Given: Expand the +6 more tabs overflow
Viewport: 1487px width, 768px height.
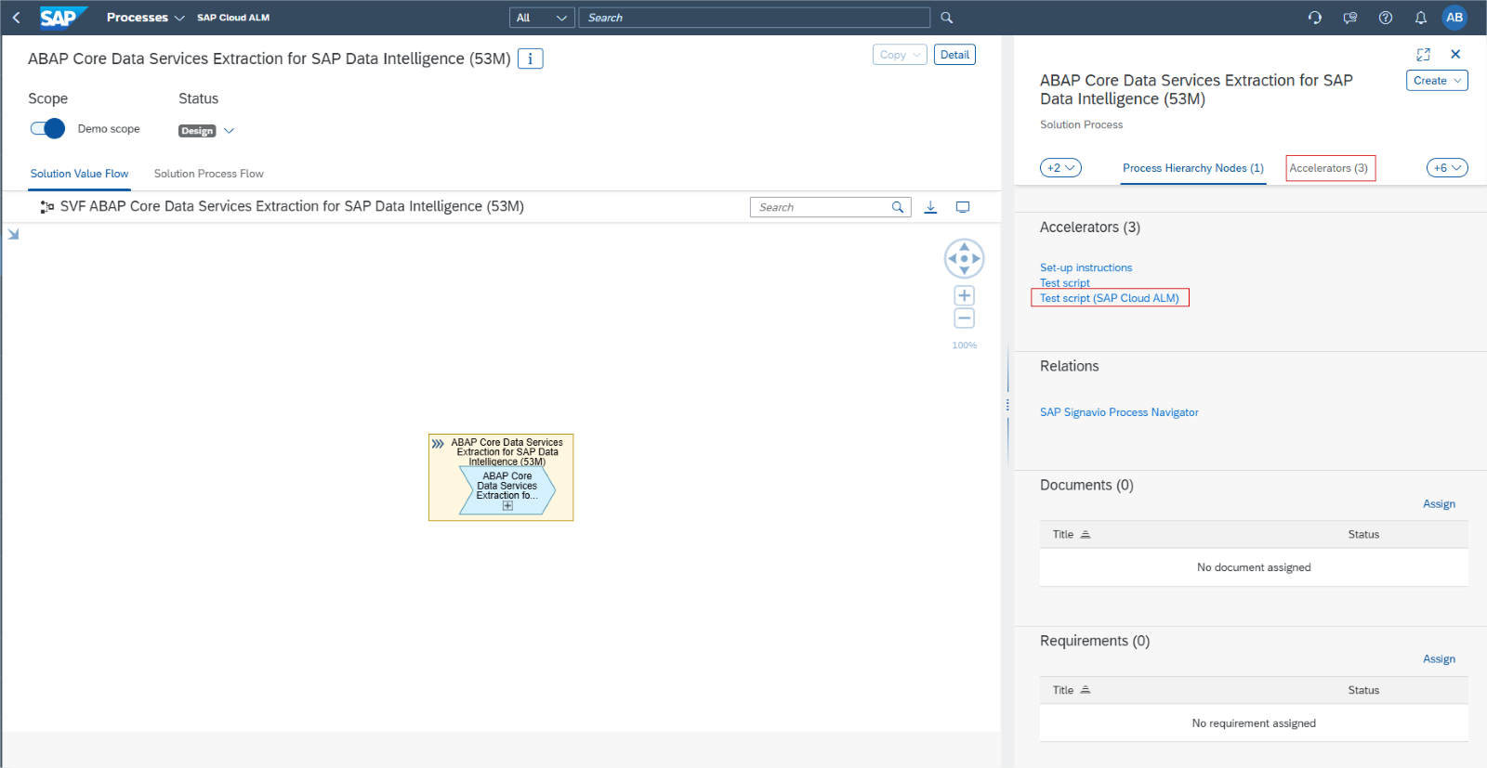Looking at the screenshot, I should point(1446,168).
